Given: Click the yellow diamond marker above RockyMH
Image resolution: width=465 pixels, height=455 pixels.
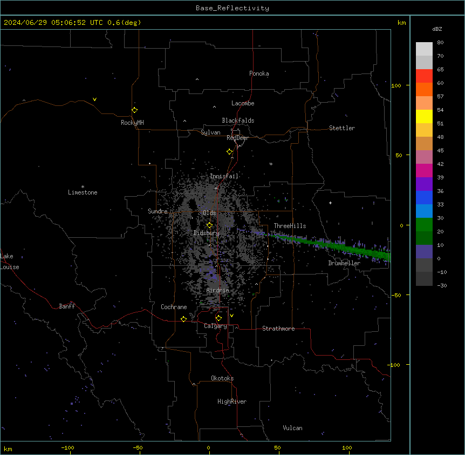Looking at the screenshot, I should coord(135,110).
